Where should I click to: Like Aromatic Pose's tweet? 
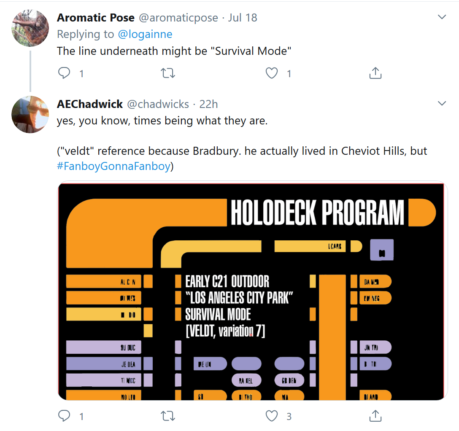[x=272, y=73]
